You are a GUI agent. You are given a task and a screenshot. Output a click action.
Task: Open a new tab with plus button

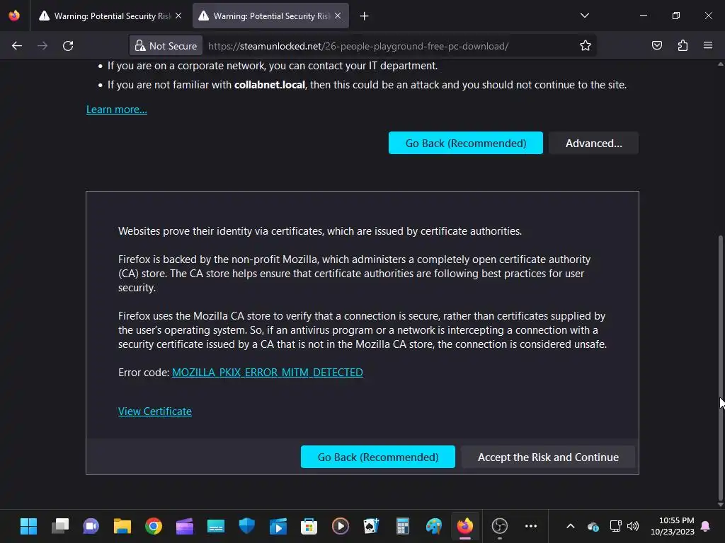365,16
